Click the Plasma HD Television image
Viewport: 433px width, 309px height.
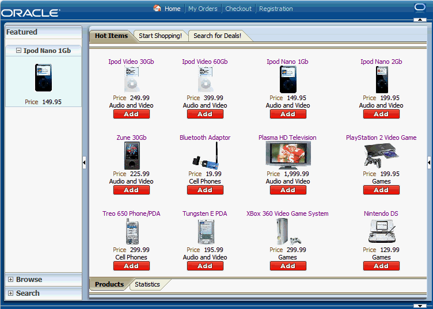[288, 155]
